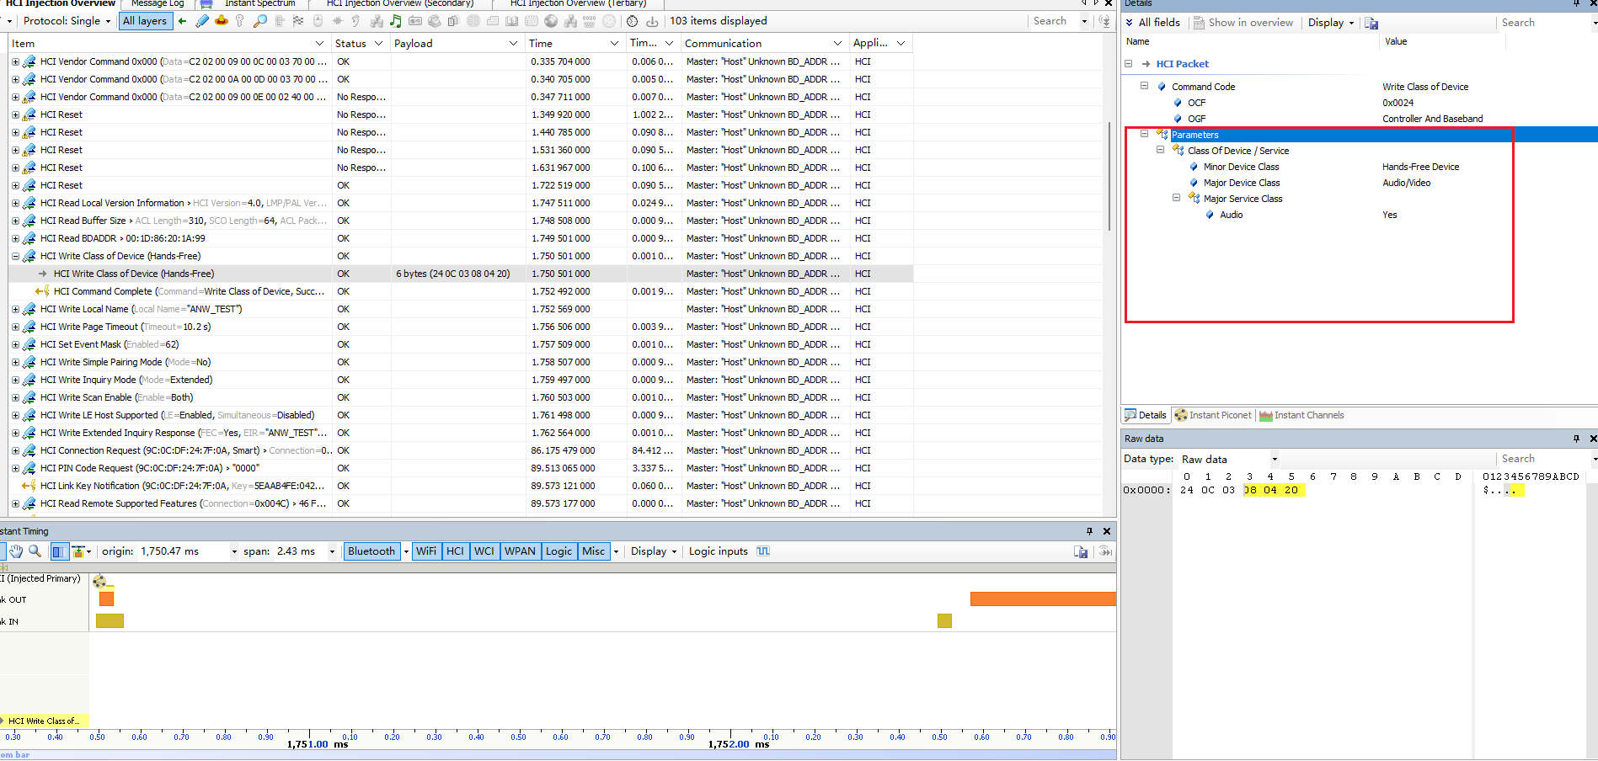Click the Payload column header
The image size is (1598, 761).
pos(456,43)
